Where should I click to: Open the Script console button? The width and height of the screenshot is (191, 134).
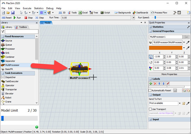(105, 12)
